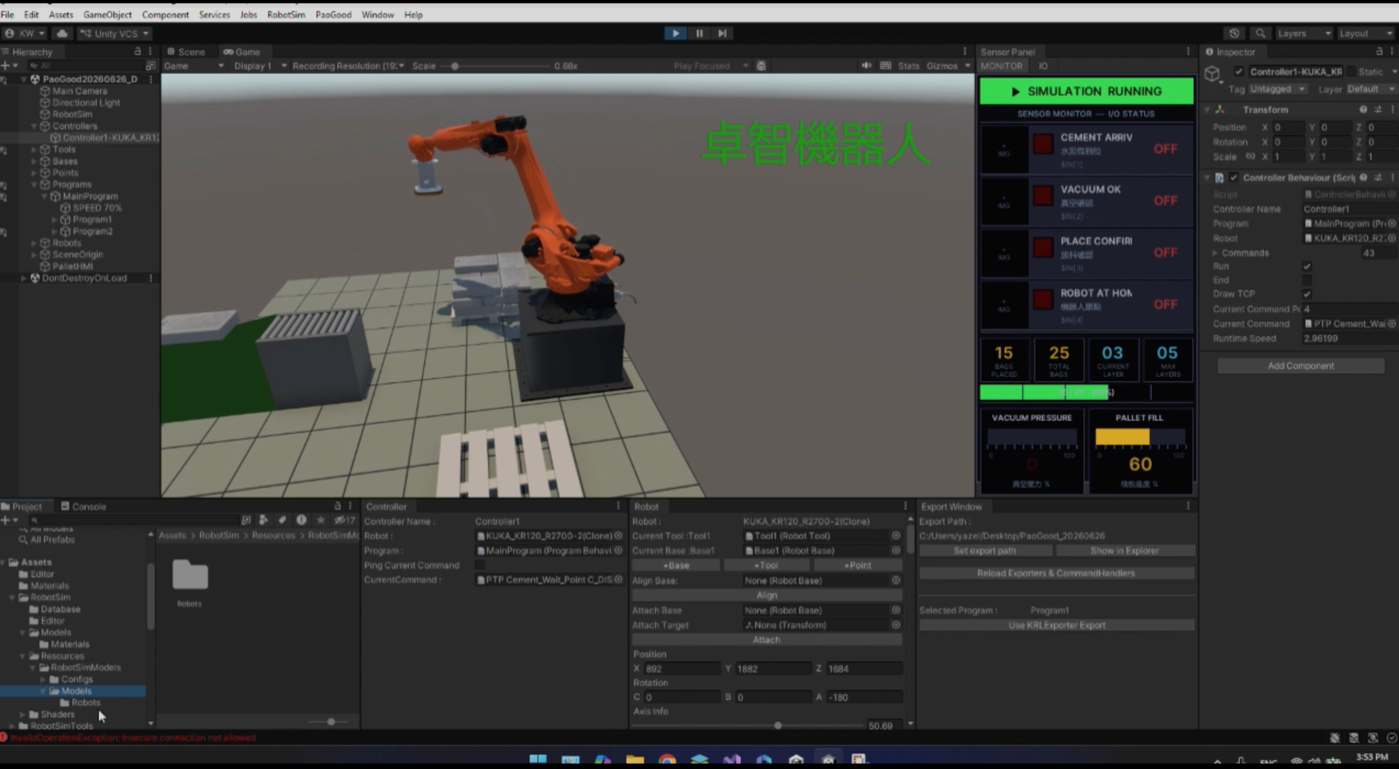
Task: Click the scale constrain proportions link icon
Action: pos(1251,157)
